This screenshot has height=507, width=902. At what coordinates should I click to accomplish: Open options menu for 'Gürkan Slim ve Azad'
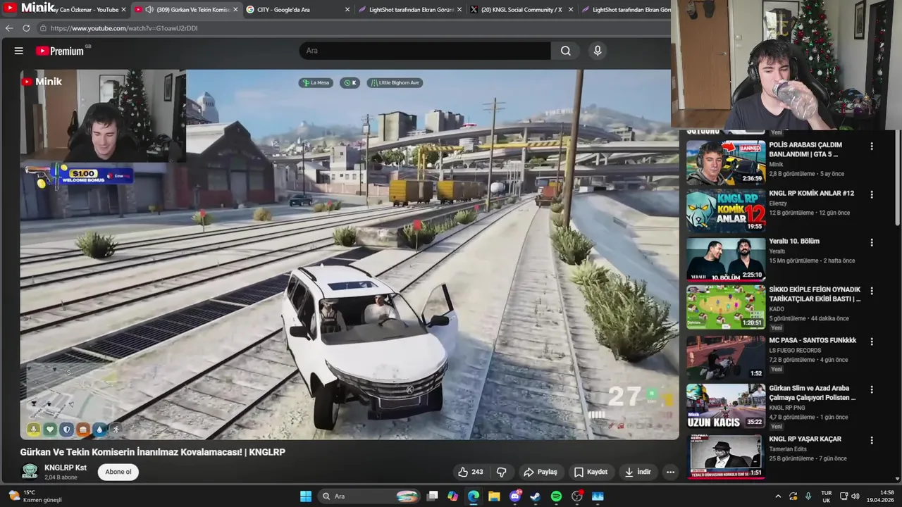tap(872, 389)
